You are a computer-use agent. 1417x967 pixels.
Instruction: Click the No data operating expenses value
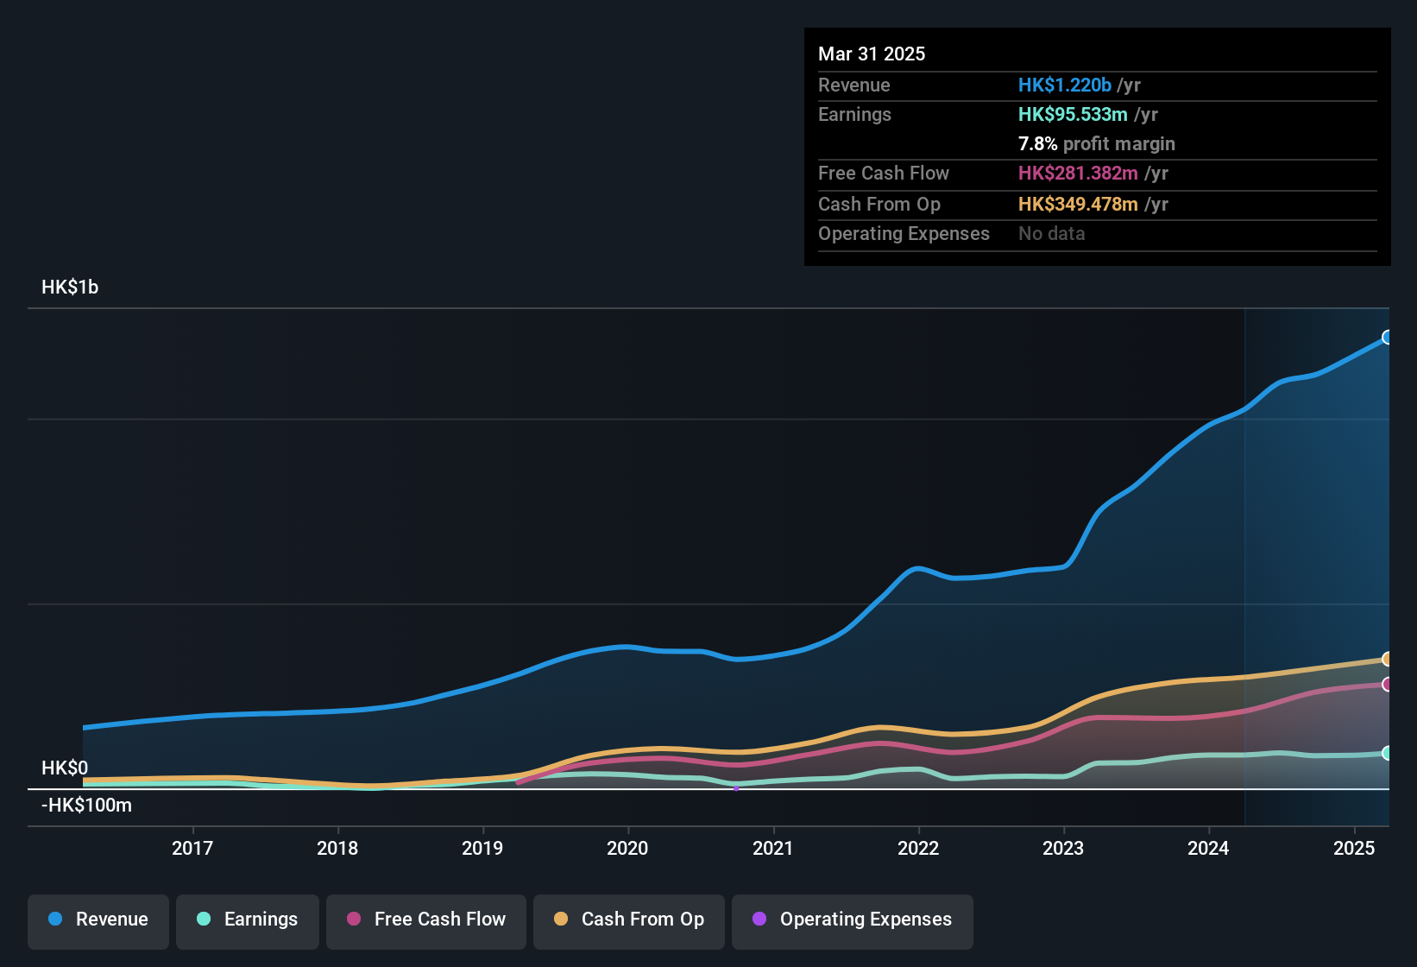pyautogui.click(x=1052, y=234)
